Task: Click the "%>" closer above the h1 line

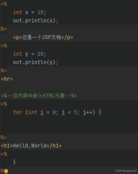Action: click(4, 137)
